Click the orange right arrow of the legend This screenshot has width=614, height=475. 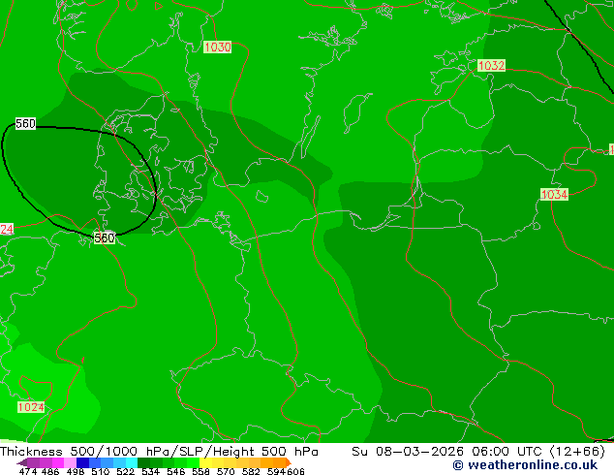[x=289, y=462]
